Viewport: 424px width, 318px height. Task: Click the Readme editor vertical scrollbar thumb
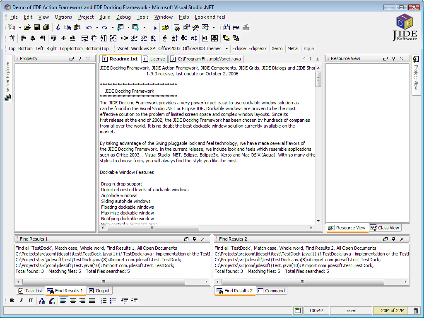(318, 79)
